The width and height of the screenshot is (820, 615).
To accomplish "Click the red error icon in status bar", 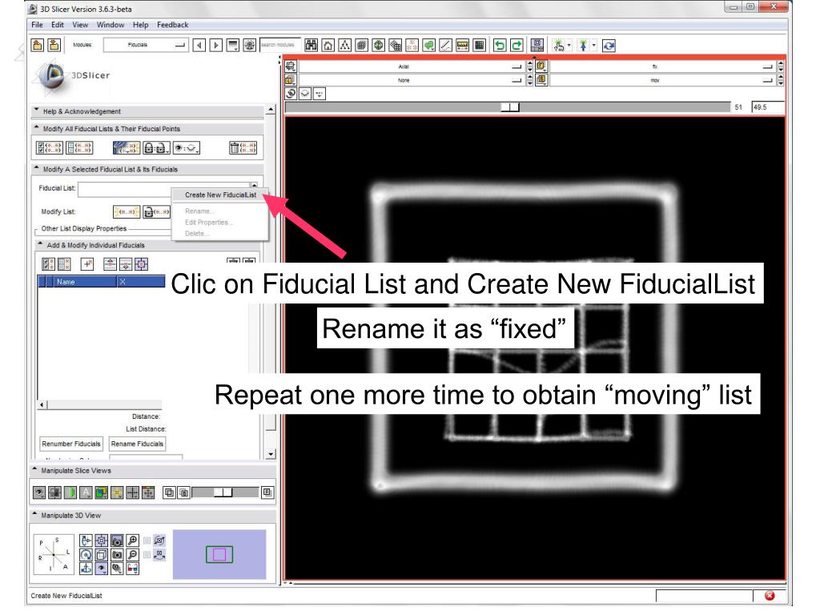I will click(770, 596).
